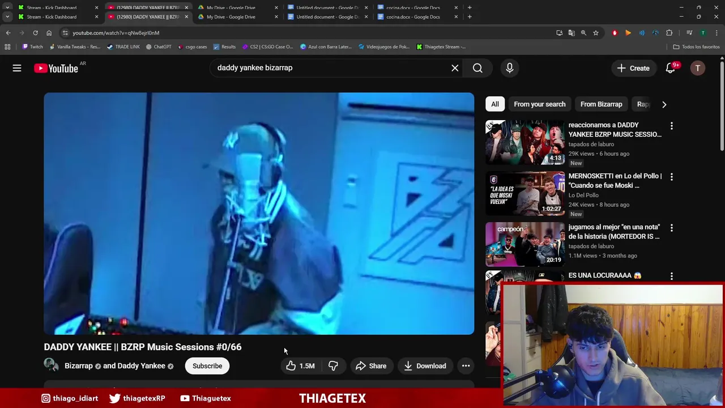Image resolution: width=725 pixels, height=408 pixels.
Task: Open the CS2 | CS:GO Case bookmark
Action: tap(268, 47)
